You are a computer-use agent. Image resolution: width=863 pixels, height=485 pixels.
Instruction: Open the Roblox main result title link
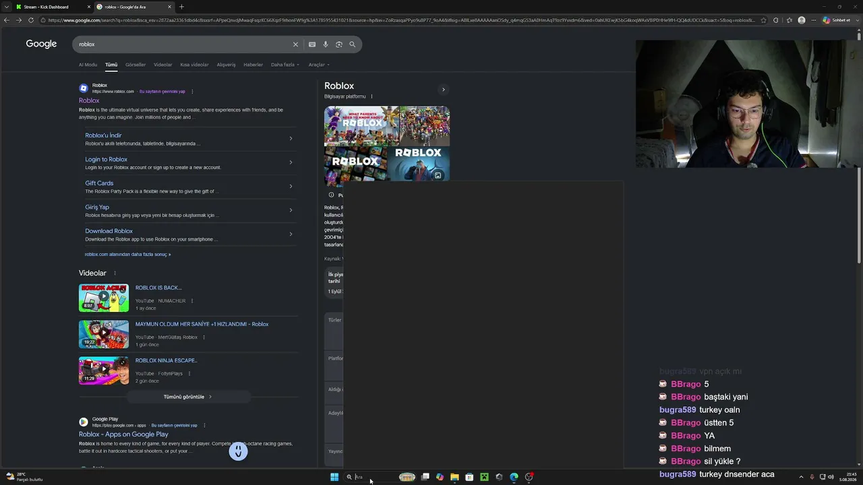(89, 100)
